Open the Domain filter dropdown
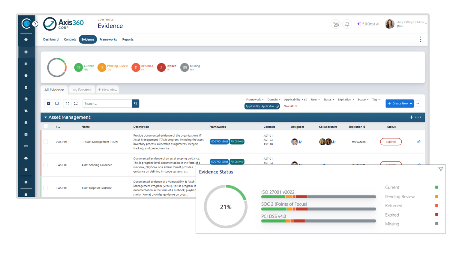The width and height of the screenshot is (474, 255). [274, 100]
